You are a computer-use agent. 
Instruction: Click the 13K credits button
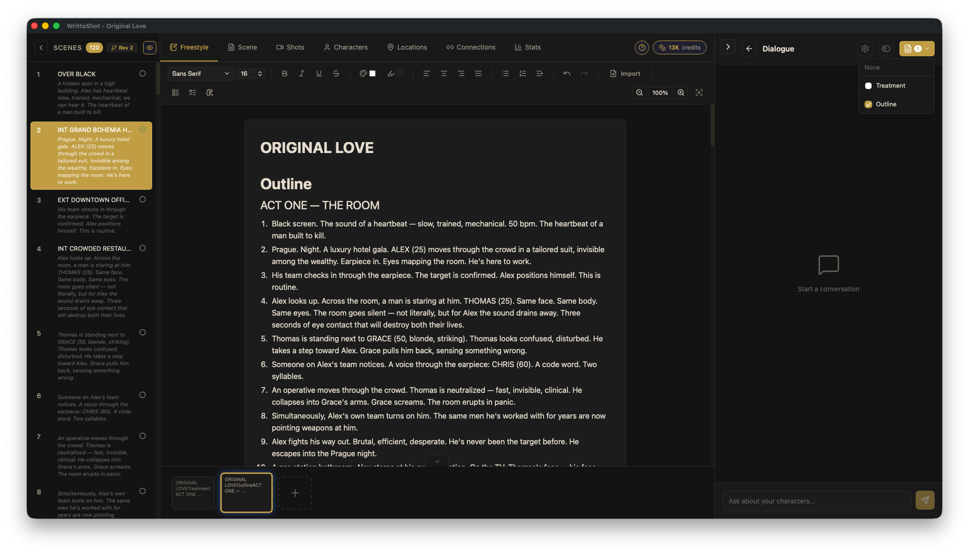(680, 47)
